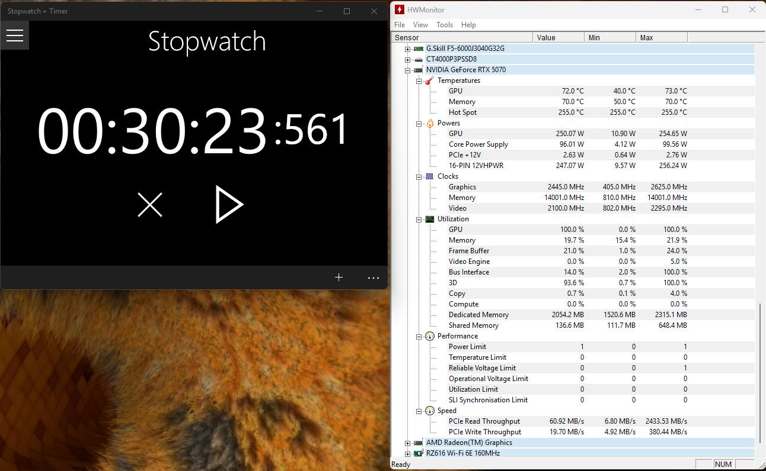Click the Temperatures thermometer icon

pyautogui.click(x=430, y=80)
